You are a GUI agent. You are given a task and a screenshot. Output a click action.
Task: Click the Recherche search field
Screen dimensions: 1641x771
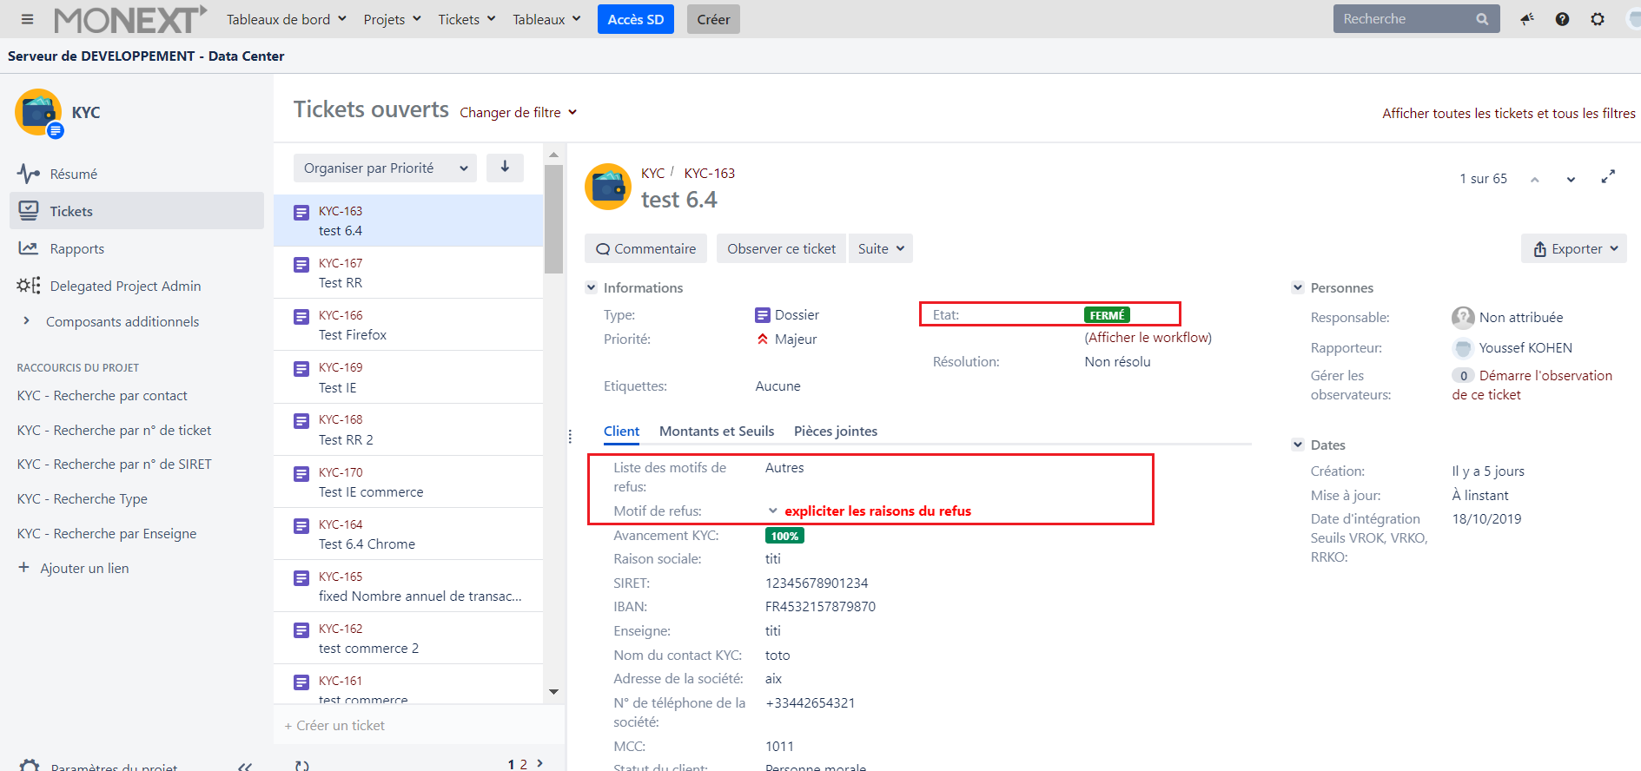(1403, 19)
